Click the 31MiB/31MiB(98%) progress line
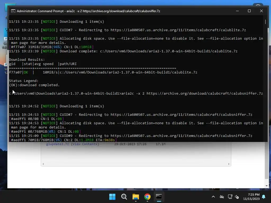The width and height of the screenshot is (271, 203). (x=51, y=47)
